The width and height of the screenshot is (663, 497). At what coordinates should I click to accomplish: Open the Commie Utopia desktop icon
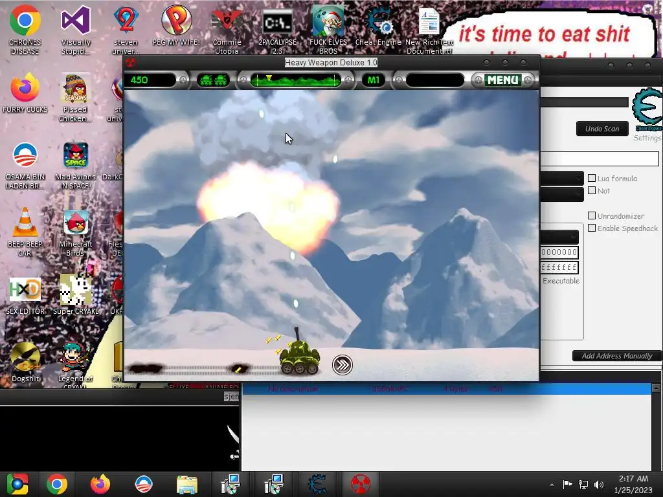coord(227,30)
